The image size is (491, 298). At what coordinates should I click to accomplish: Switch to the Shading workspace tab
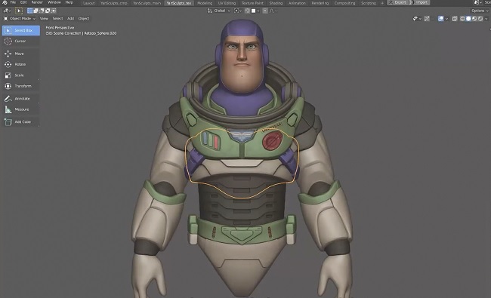coord(276,3)
